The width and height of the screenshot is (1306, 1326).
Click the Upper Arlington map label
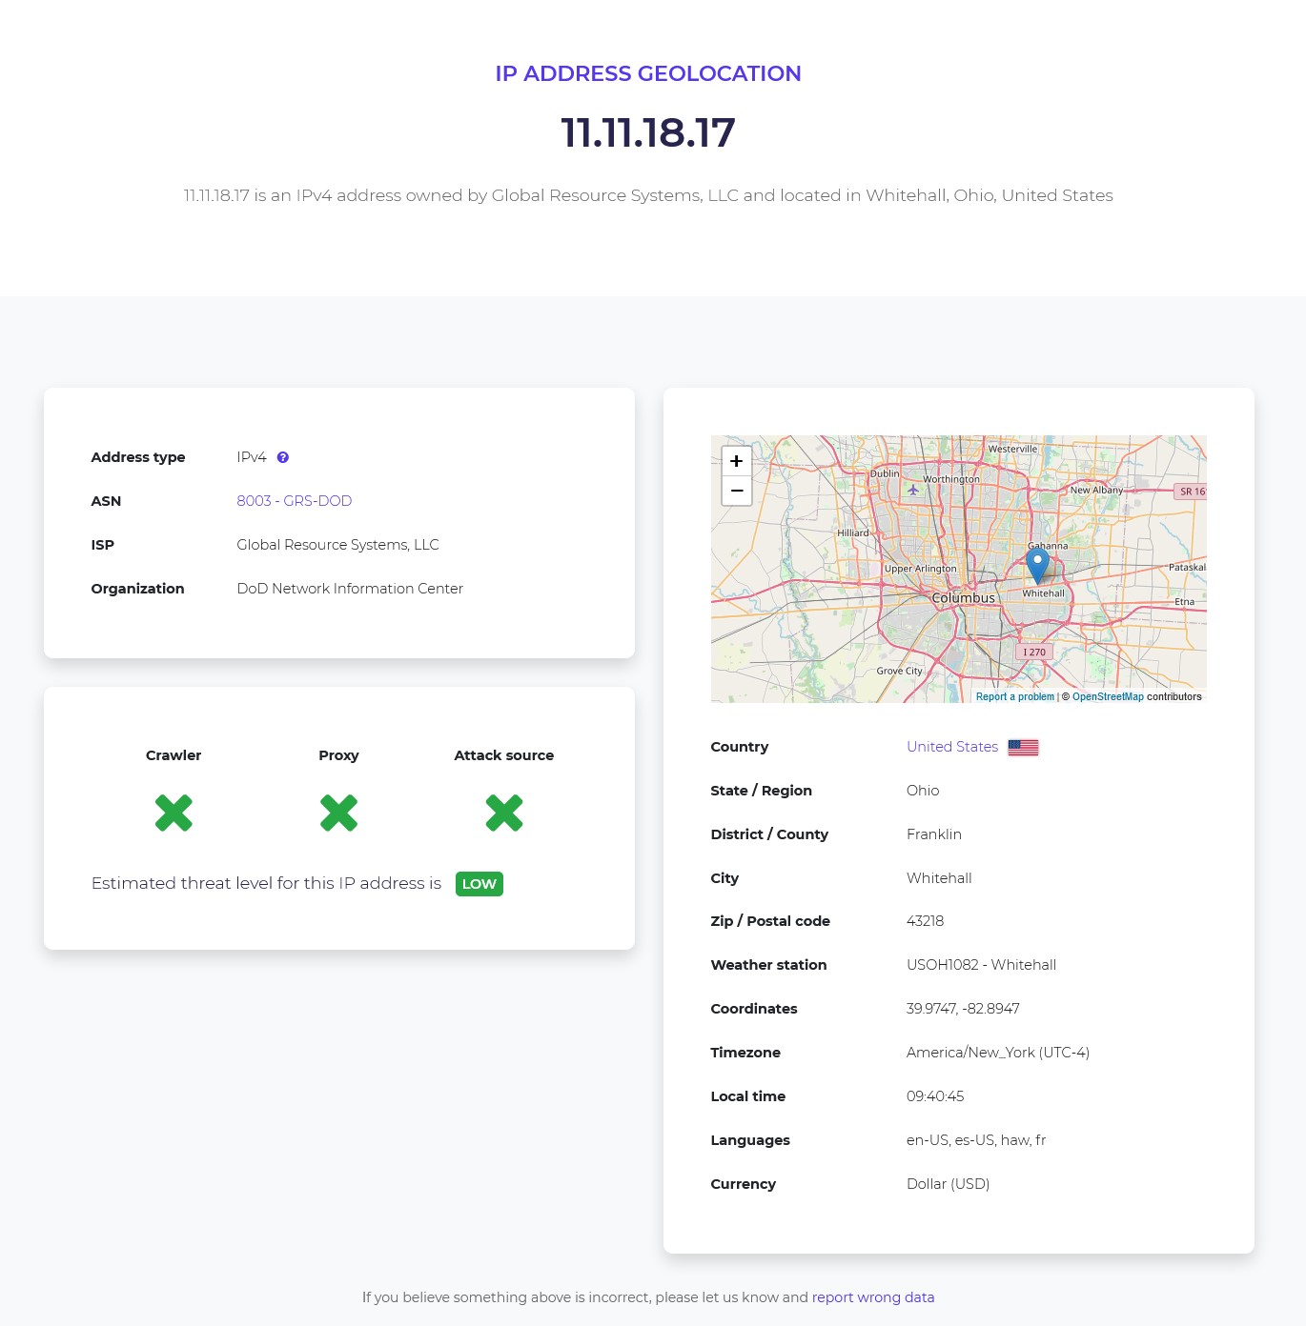pyautogui.click(x=921, y=569)
